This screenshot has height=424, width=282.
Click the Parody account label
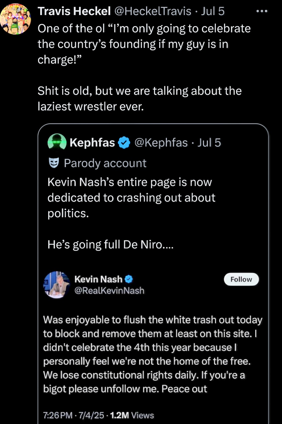[105, 163]
